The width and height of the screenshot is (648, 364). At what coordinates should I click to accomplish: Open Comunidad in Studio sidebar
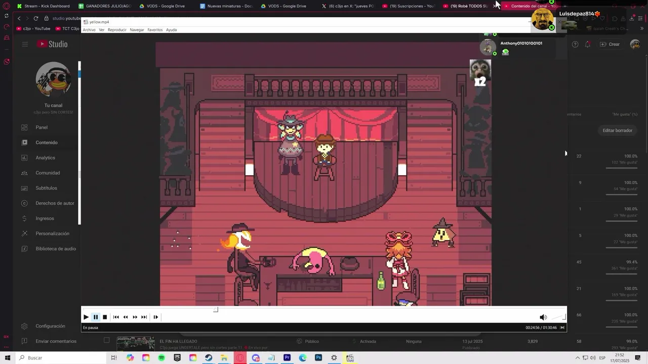(47, 173)
